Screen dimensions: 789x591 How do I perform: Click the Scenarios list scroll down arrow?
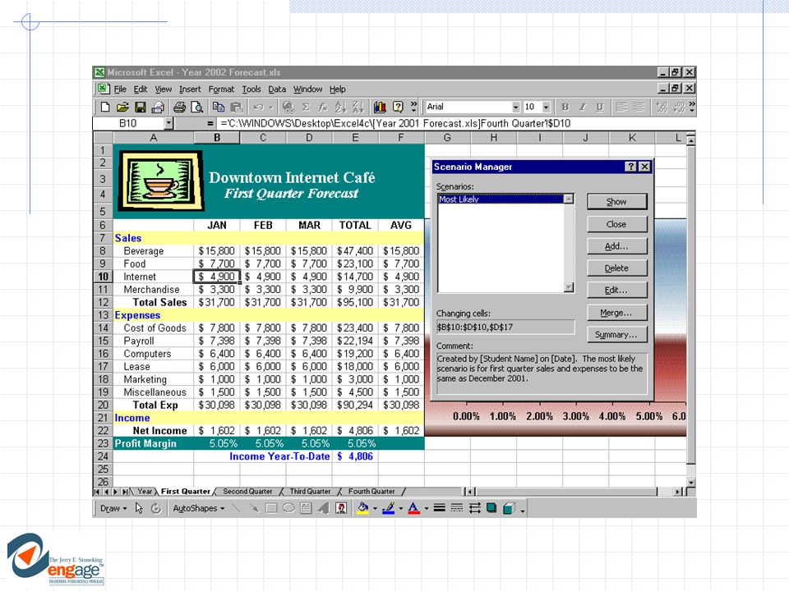pyautogui.click(x=569, y=287)
